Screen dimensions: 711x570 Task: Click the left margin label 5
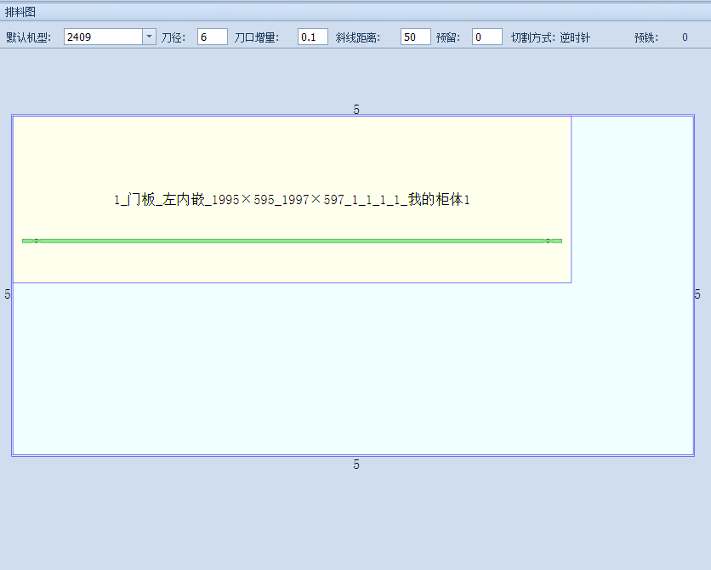tap(8, 294)
